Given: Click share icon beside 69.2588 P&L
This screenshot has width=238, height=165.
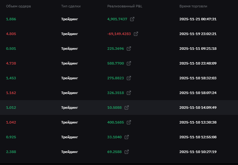Looking at the screenshot, I should tap(127, 152).
